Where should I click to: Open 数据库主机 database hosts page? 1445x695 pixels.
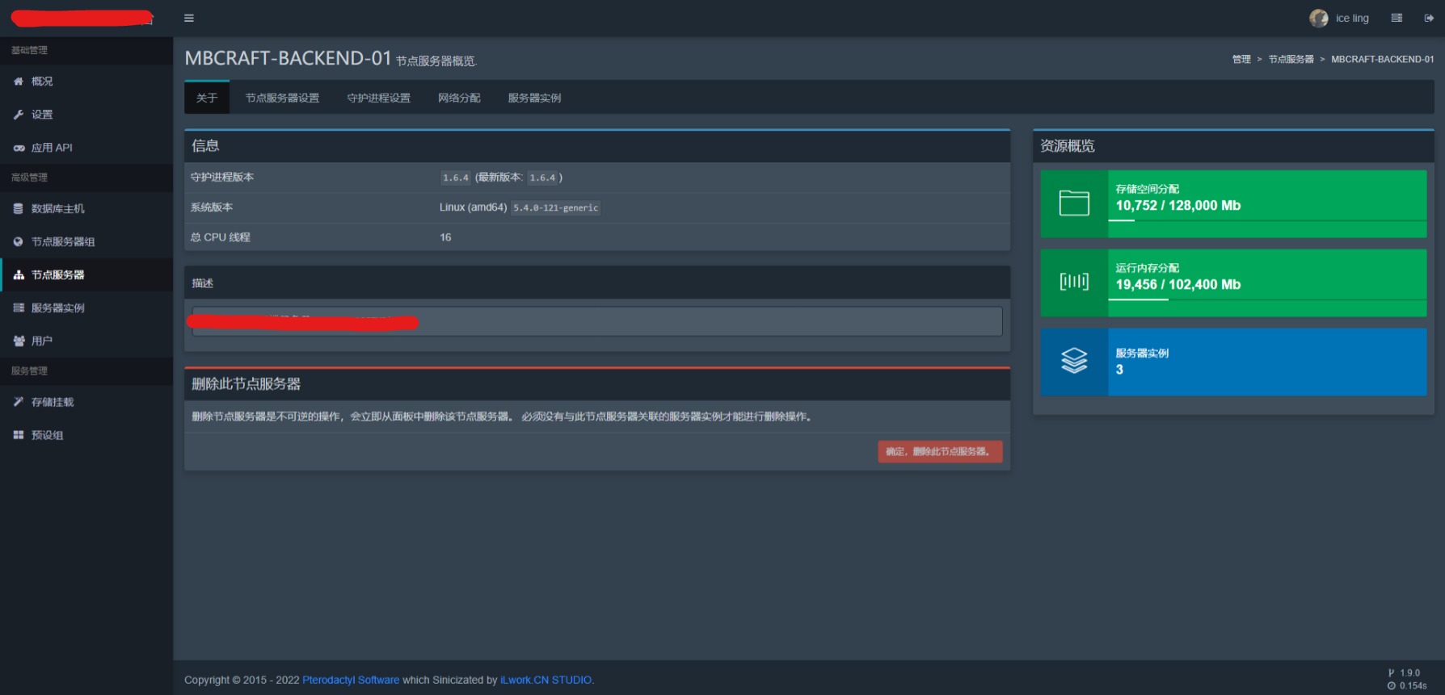click(x=57, y=209)
